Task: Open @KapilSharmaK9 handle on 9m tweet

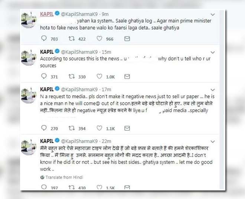Action: click(79, 14)
